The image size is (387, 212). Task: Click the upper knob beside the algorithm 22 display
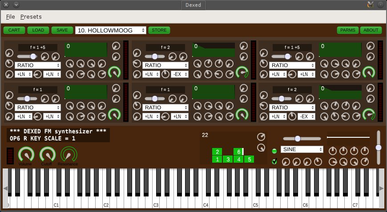(261, 136)
